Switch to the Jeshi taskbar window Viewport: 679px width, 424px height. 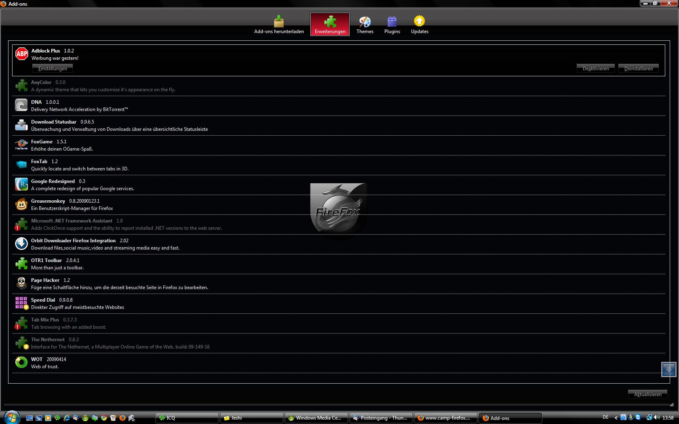tap(252, 418)
